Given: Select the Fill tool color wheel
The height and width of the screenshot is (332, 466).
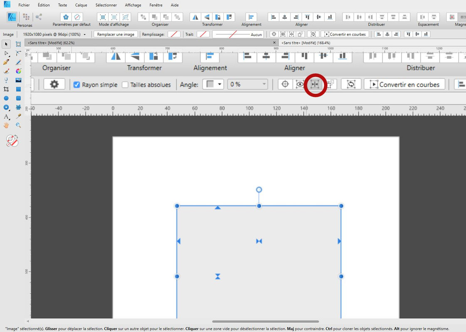Looking at the screenshot, I should pyautogui.click(x=18, y=71).
